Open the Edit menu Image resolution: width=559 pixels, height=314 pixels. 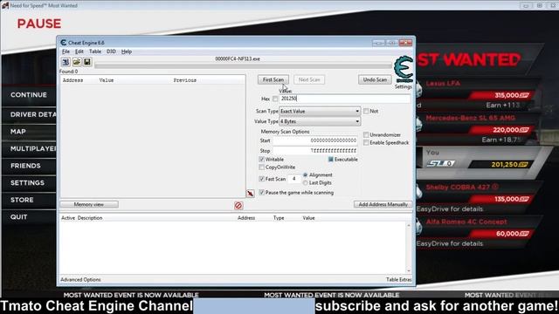click(79, 51)
